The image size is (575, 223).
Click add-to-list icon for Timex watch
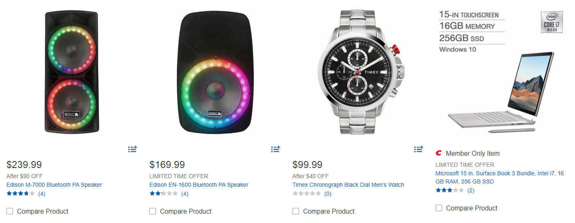click(x=418, y=149)
